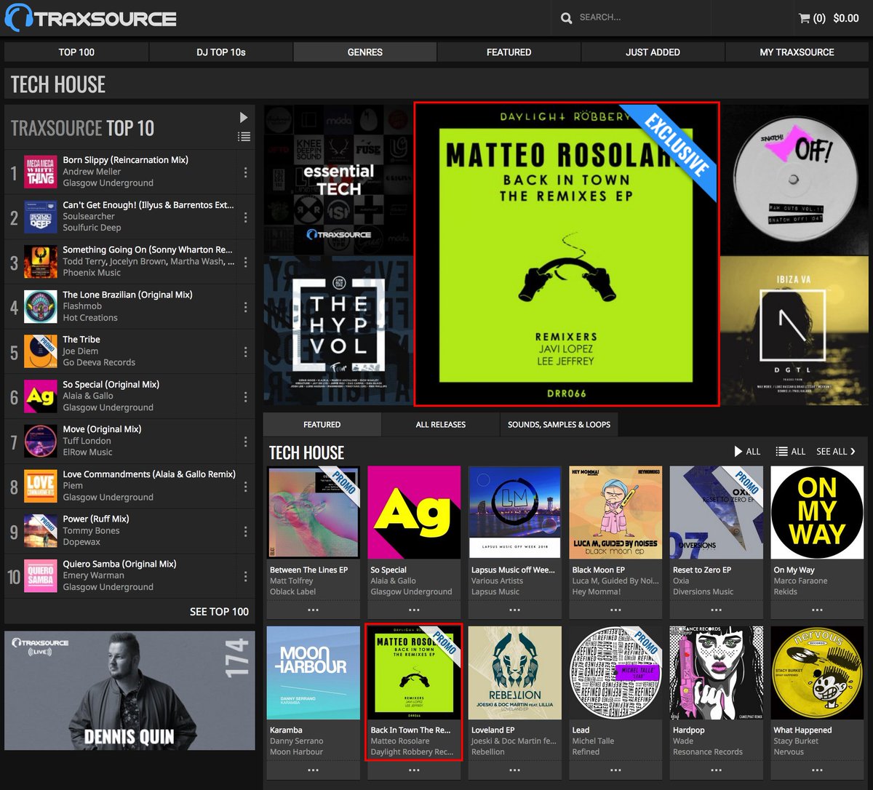Click the play ALL icon in Tech House section

pos(737,451)
